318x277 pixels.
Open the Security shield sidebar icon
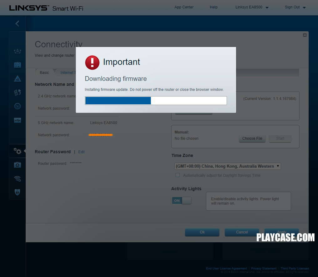pos(18,192)
